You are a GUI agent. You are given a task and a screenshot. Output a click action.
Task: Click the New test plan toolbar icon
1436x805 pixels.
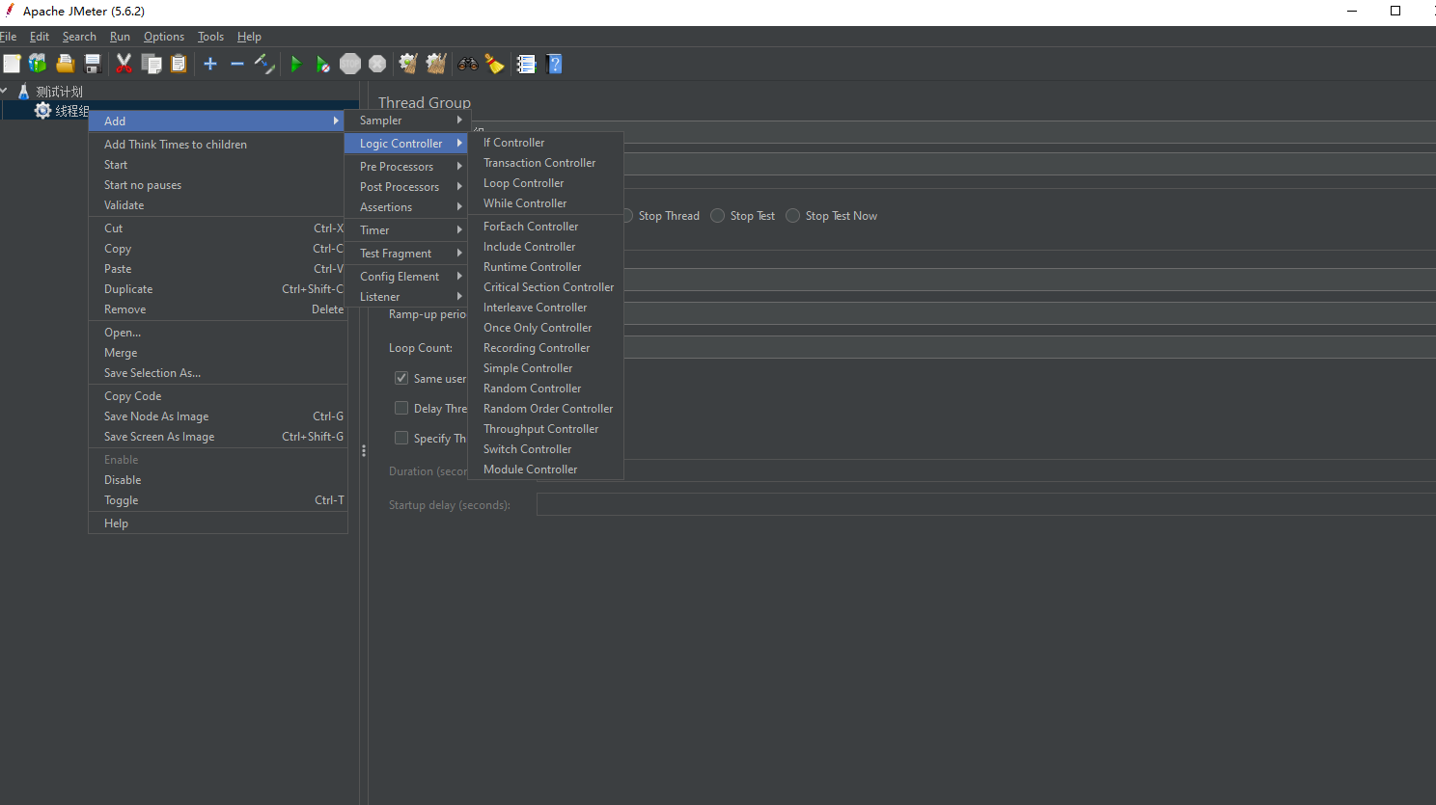(12, 64)
